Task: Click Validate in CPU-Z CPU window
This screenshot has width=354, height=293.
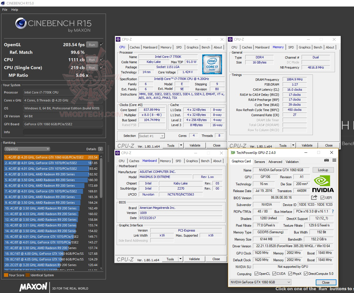Action: 195,145
